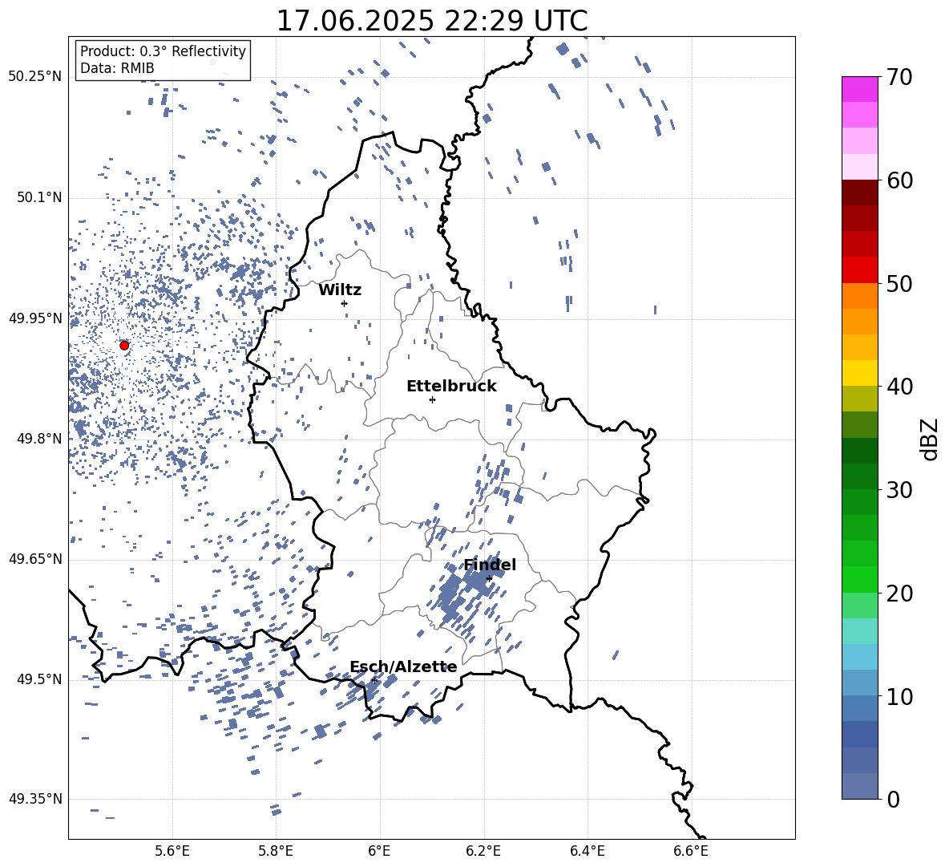This screenshot has height=867, width=949.
Task: Click the 0 colorbar tick label
Action: (894, 800)
